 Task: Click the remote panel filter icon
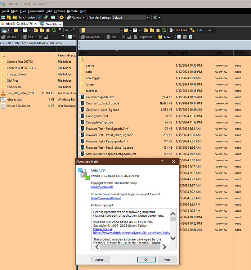point(135,30)
